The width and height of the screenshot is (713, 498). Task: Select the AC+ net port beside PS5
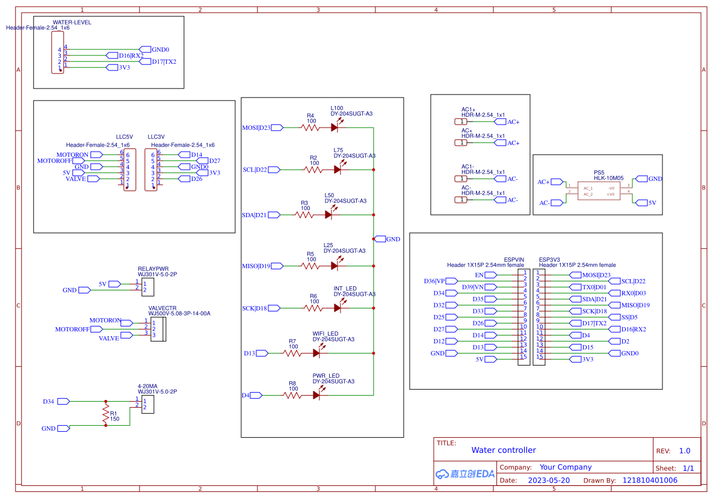click(550, 182)
